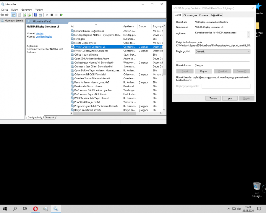Open Geri Dönüşüm recycle bin desktop icon
This screenshot has width=266, height=213.
pyautogui.click(x=257, y=189)
